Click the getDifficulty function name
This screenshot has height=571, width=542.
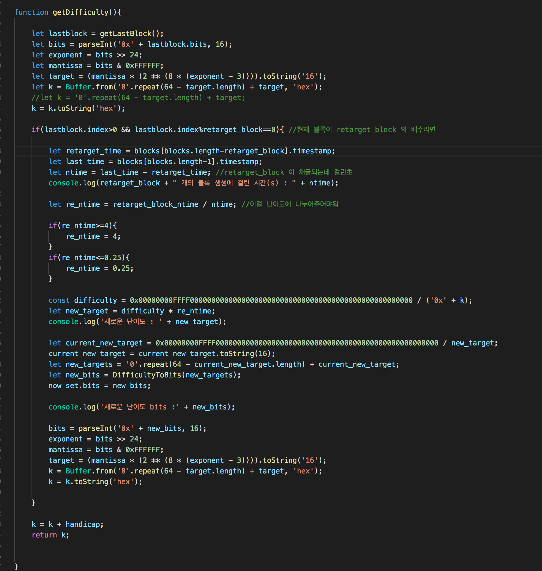(80, 12)
